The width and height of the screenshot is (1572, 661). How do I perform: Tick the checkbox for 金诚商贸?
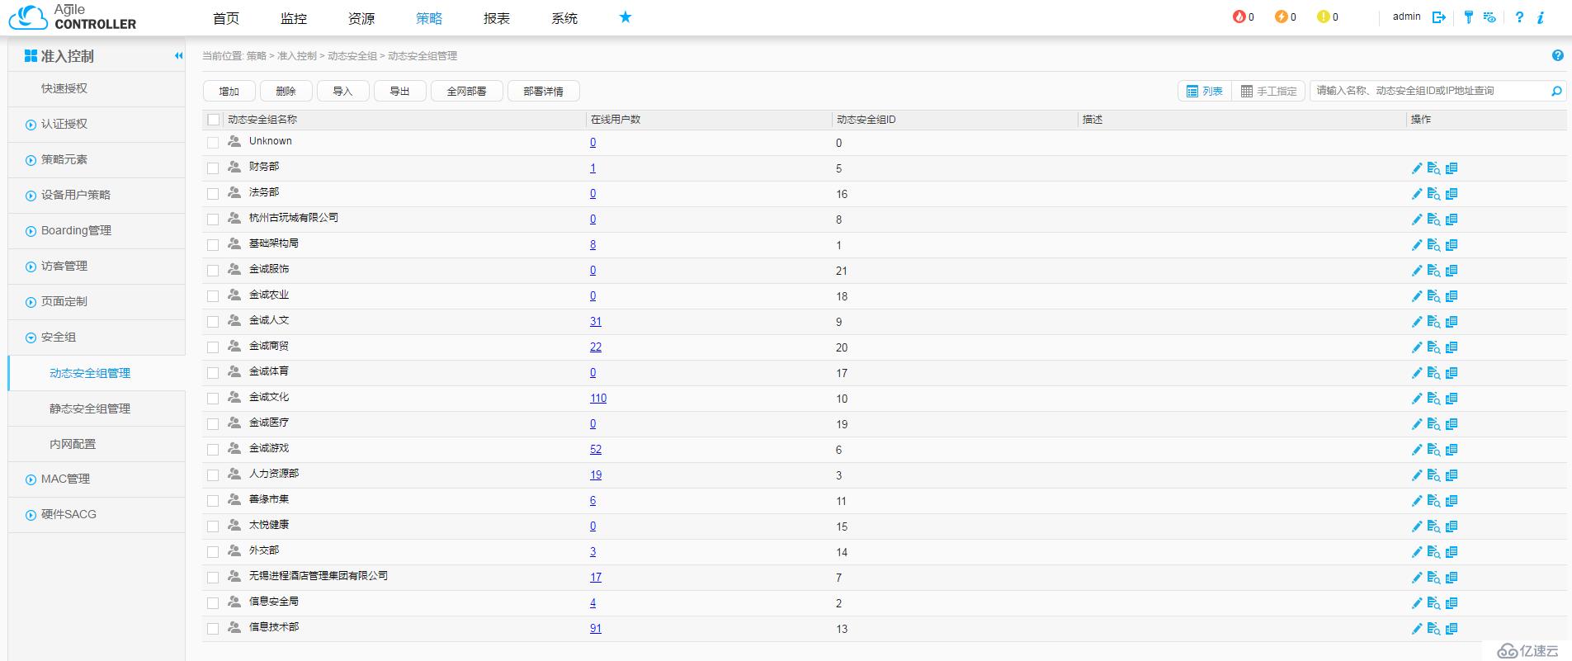point(213,347)
